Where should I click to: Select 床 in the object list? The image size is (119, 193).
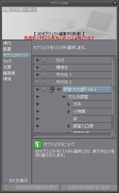click(x=75, y=119)
